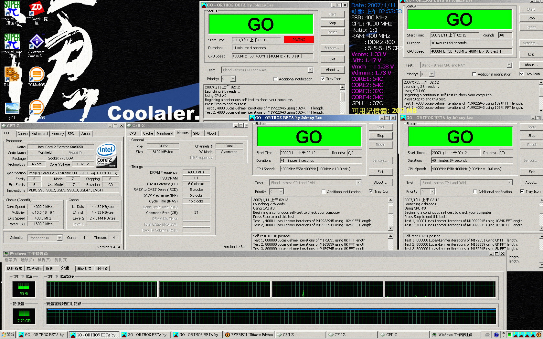Open Processor #1 selection dropdown in CPU-Z
This screenshot has width=543, height=339.
[x=59, y=238]
